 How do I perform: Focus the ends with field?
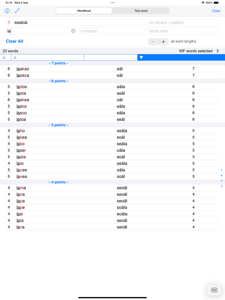(x=183, y=31)
